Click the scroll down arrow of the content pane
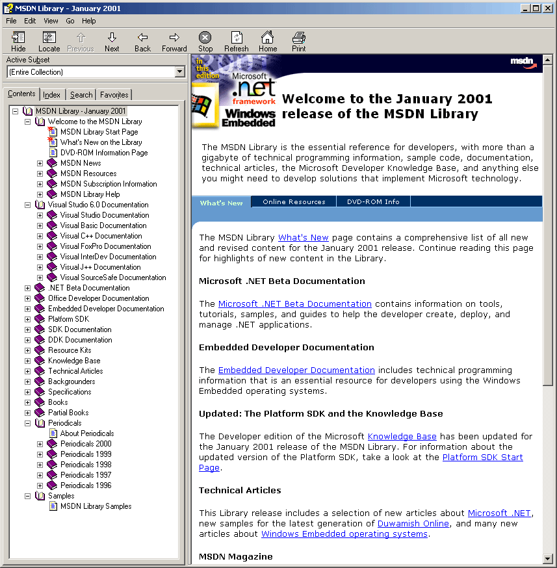This screenshot has width=557, height=568. point(548,559)
